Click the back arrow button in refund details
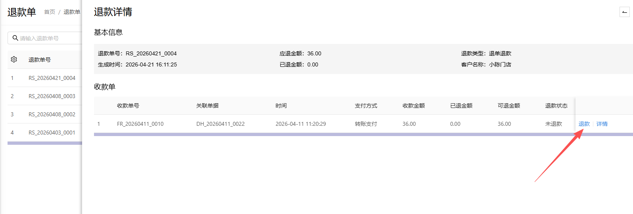Image resolution: width=633 pixels, height=214 pixels. coord(625,12)
